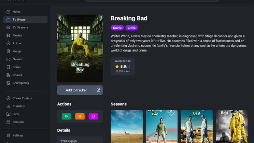Click the Movies film icon

click(x=8, y=36)
